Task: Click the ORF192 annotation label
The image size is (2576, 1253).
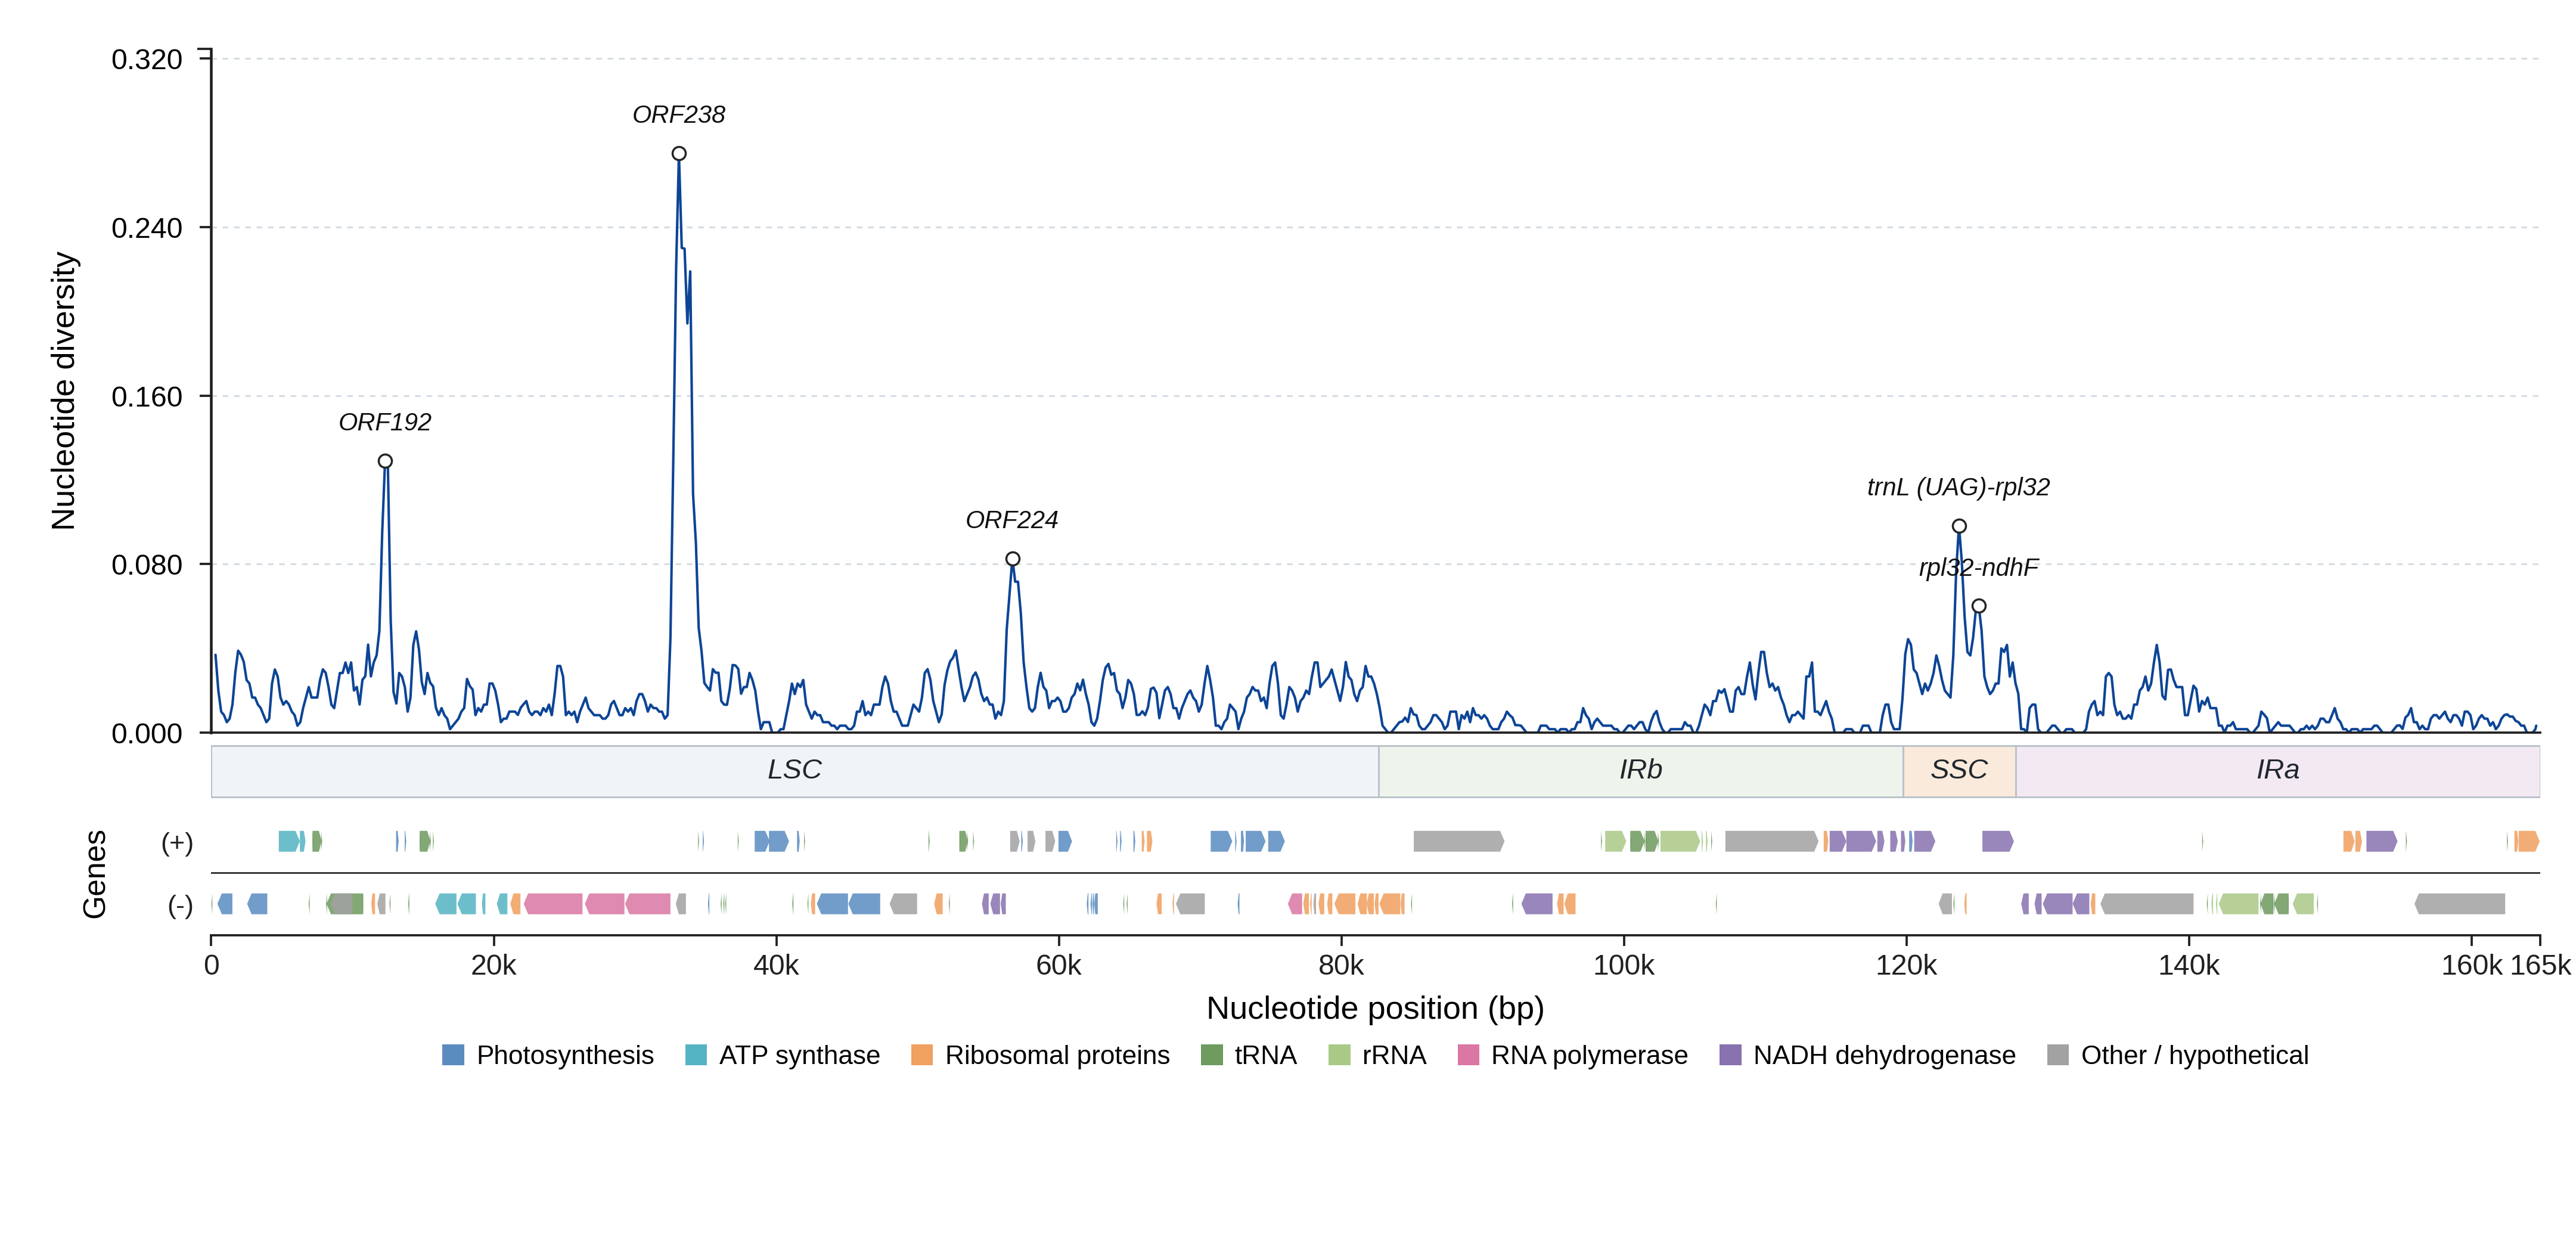Action: [385, 422]
